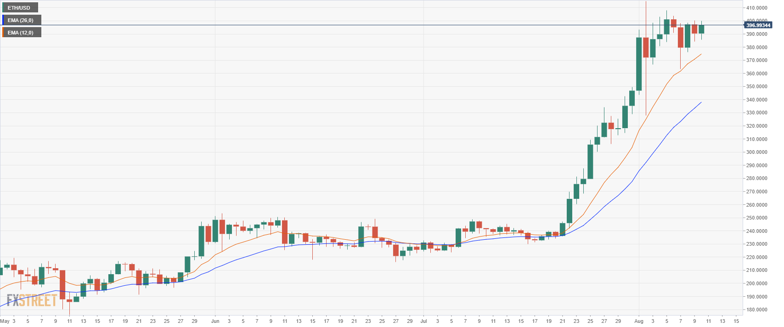The height and width of the screenshot is (327, 784).
Task: Click the 250.0000 price axis label
Action: pyautogui.click(x=756, y=218)
